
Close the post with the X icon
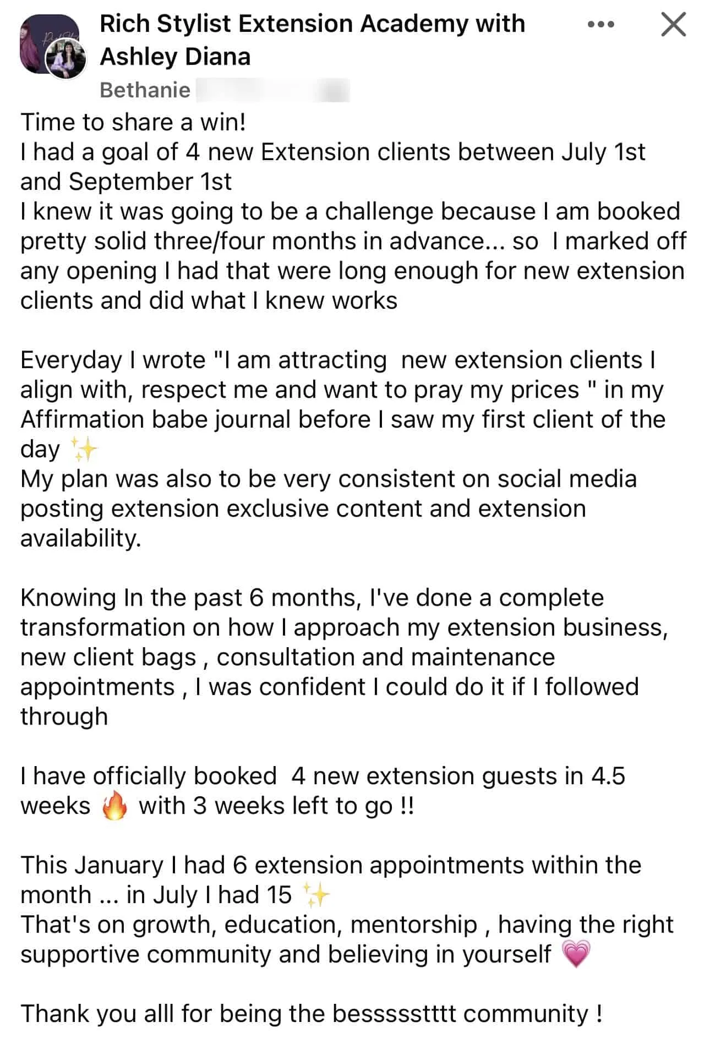[673, 24]
